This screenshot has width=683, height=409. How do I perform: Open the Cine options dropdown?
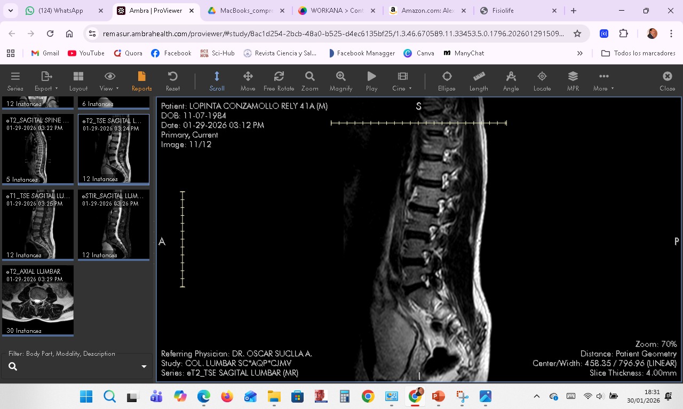click(x=402, y=81)
